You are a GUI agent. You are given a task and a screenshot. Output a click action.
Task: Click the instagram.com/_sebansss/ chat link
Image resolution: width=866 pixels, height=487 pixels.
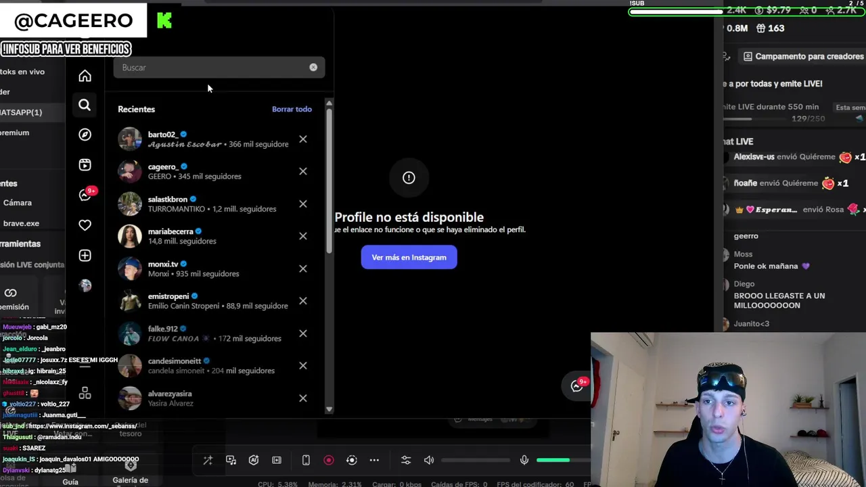[x=83, y=426]
